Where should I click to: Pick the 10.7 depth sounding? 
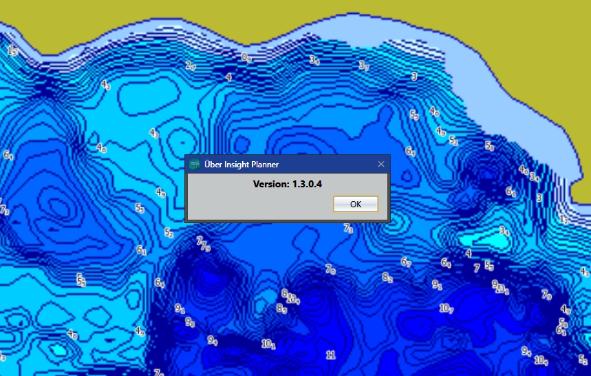[x=446, y=309]
